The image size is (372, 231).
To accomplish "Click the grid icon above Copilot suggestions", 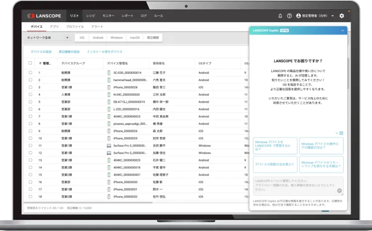I will click(x=341, y=133).
